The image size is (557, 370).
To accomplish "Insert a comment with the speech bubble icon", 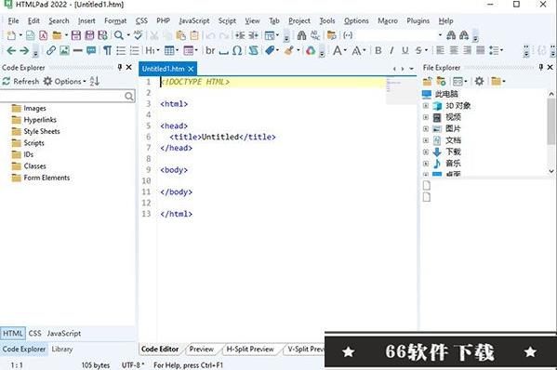I will click(x=91, y=51).
